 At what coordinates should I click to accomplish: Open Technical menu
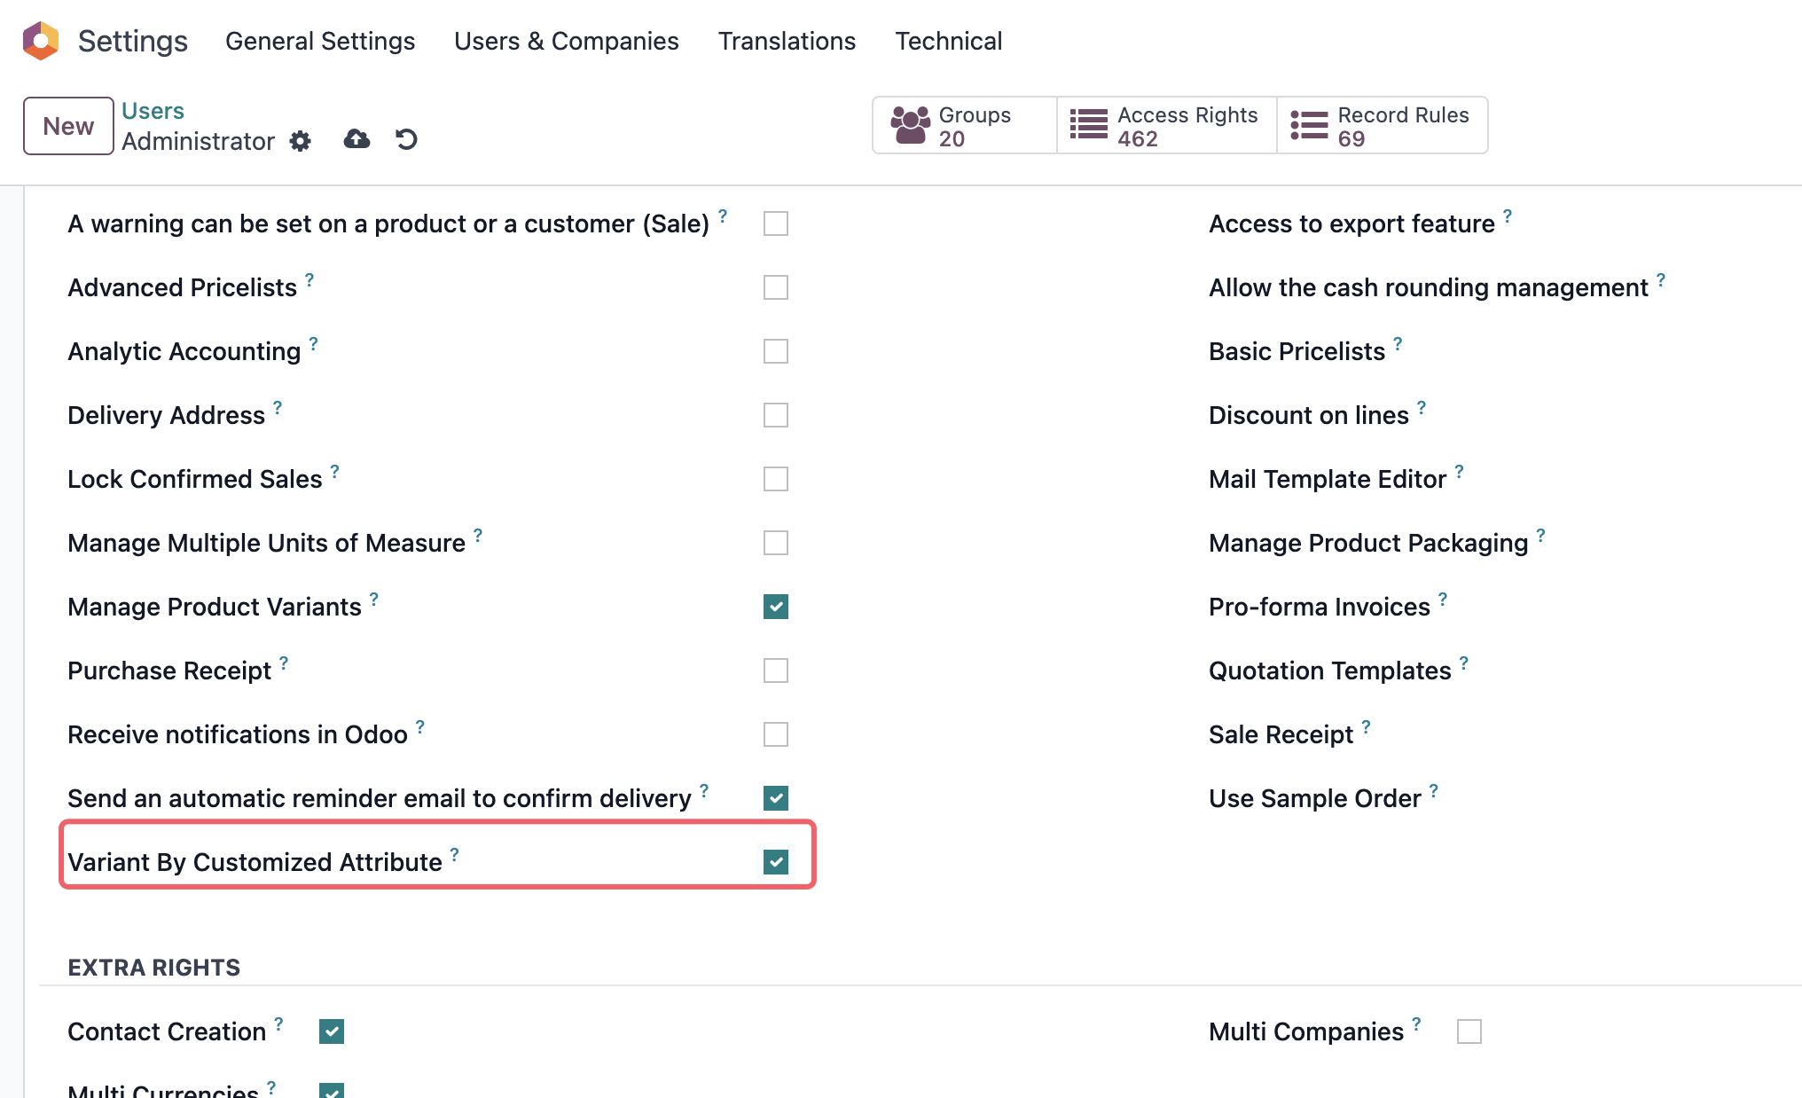(948, 41)
